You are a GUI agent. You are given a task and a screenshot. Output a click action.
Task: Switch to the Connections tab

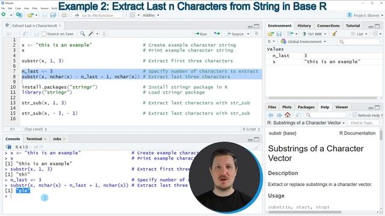tap(328, 26)
